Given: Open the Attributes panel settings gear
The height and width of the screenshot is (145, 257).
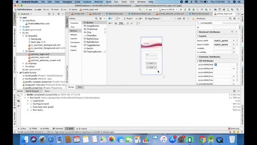Looking at the screenshot, I should point(235,19).
